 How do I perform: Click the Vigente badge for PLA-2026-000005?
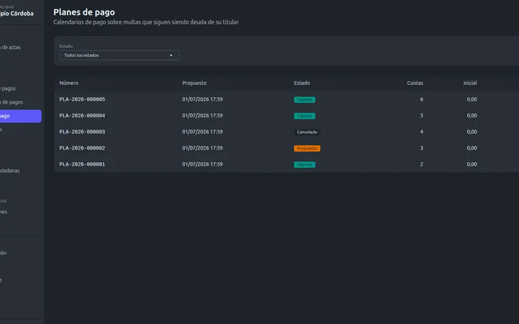[304, 100]
